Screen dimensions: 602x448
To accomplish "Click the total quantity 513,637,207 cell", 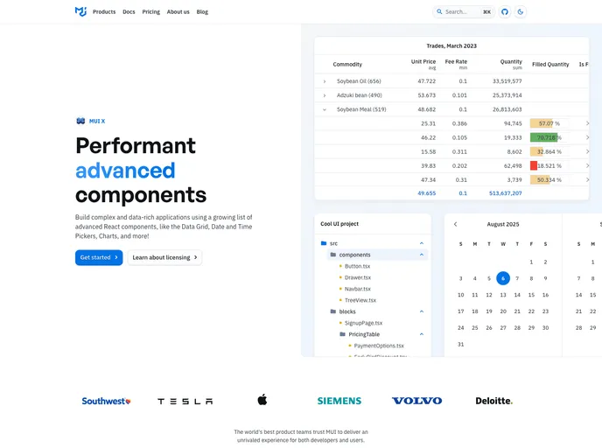I will coord(505,193).
